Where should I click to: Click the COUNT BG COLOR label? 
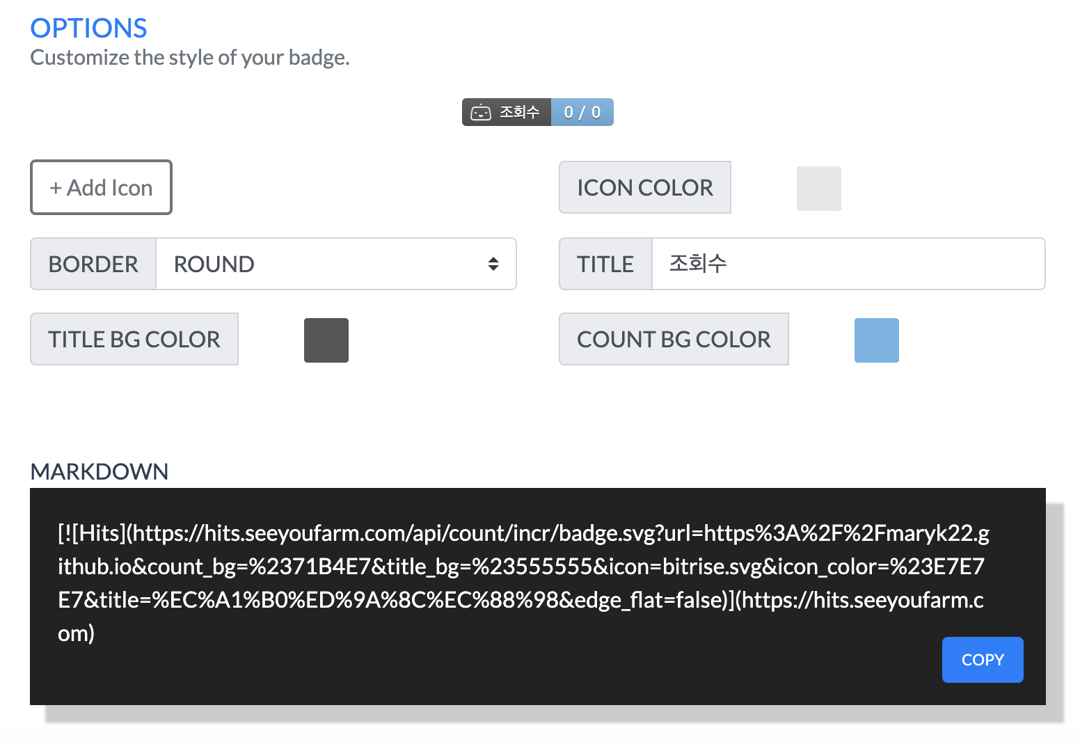[x=674, y=339]
